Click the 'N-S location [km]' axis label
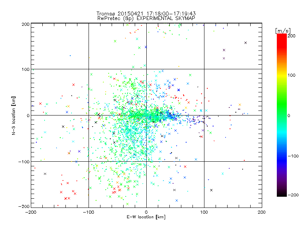 coord(13,115)
